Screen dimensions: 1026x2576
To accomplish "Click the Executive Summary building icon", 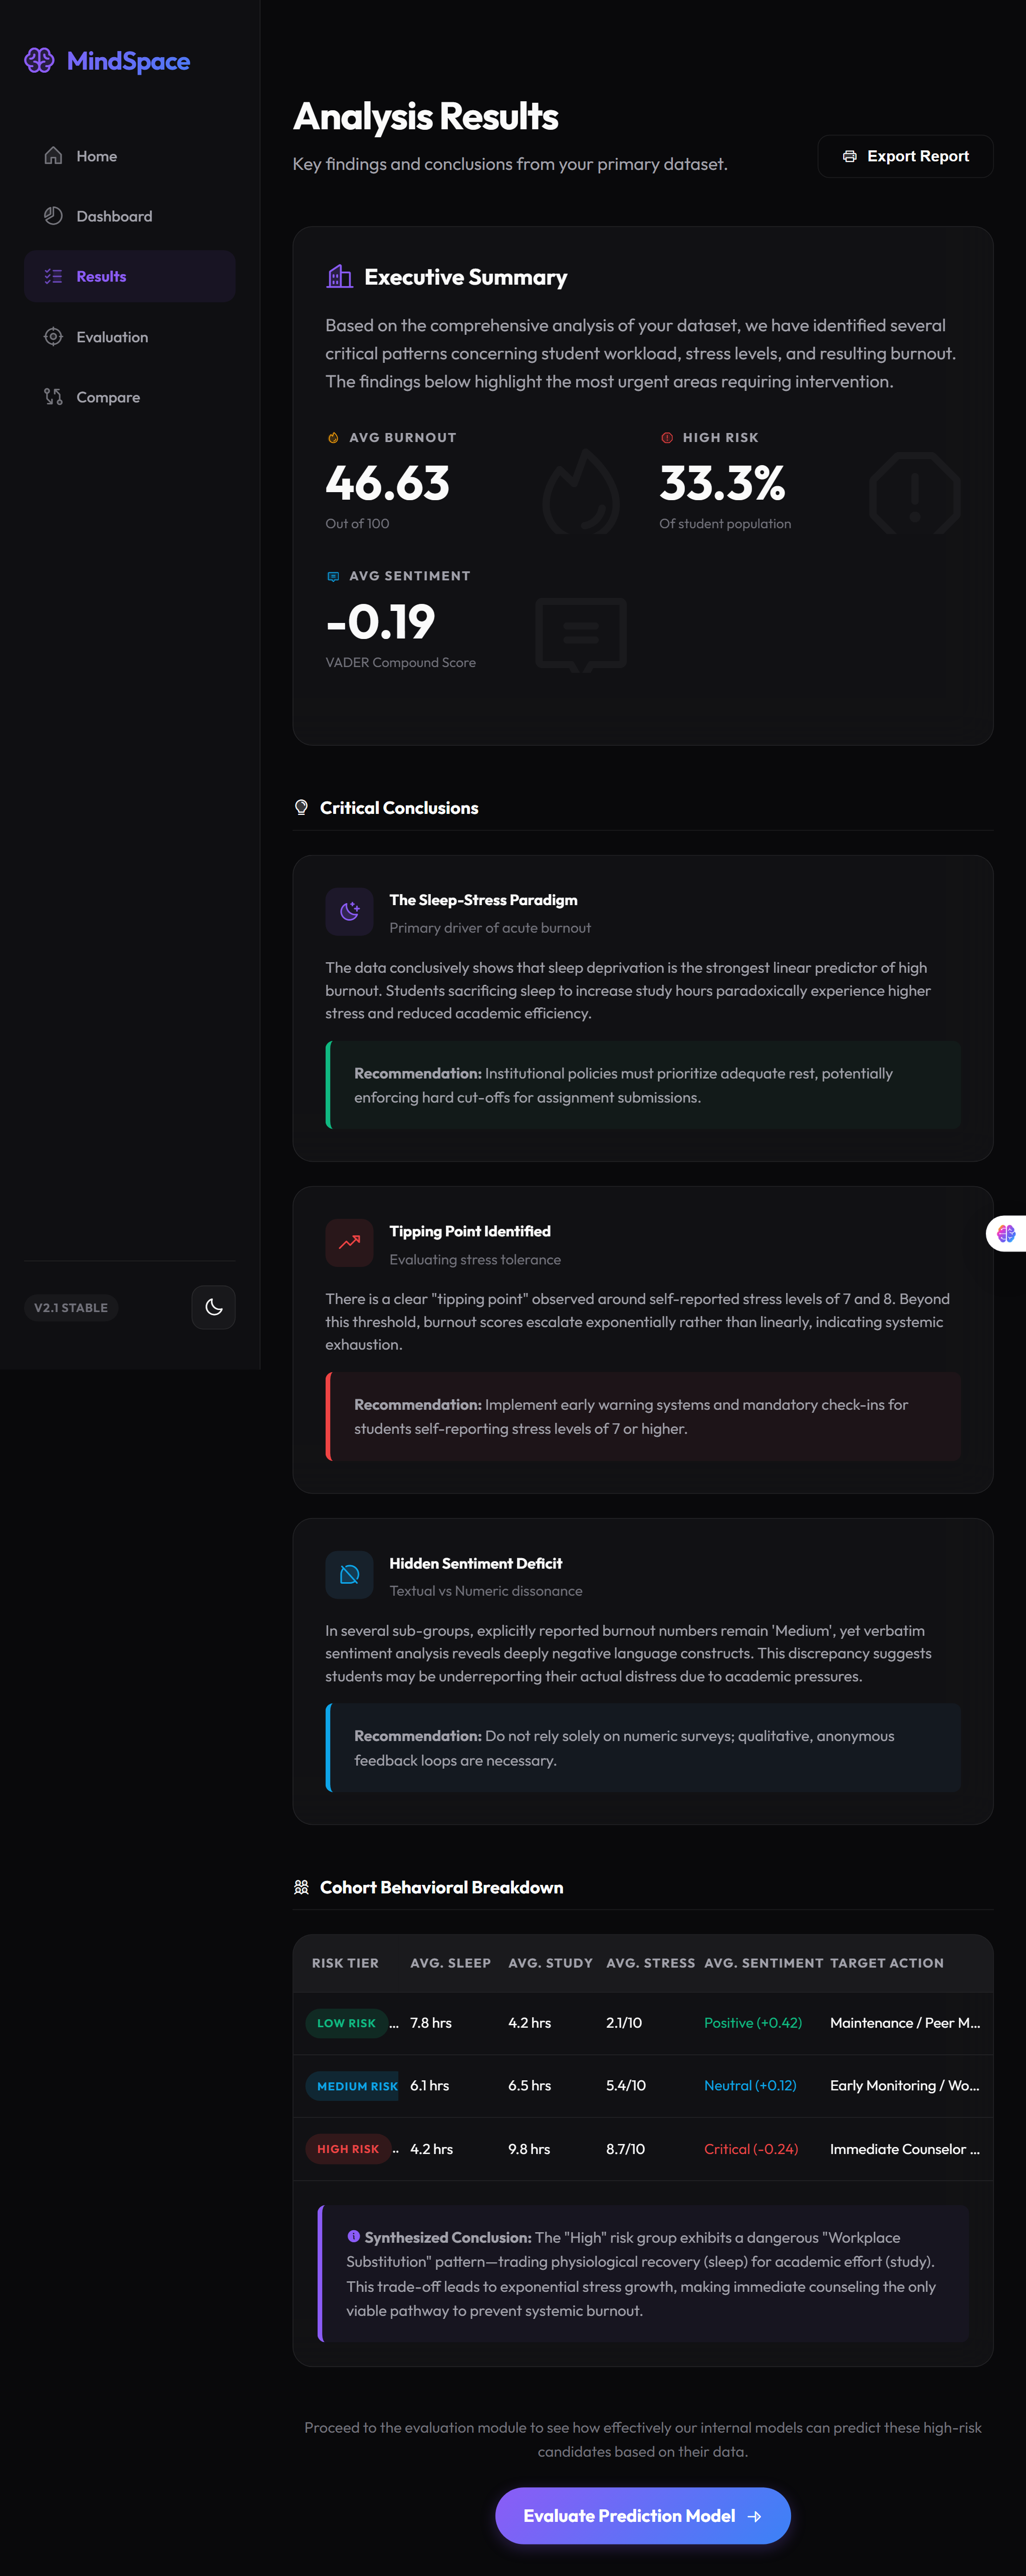I will 340,276.
